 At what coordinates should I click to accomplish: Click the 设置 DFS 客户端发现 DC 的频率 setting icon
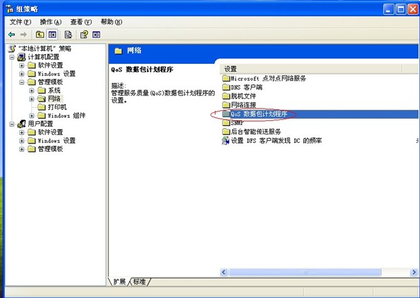[x=226, y=141]
